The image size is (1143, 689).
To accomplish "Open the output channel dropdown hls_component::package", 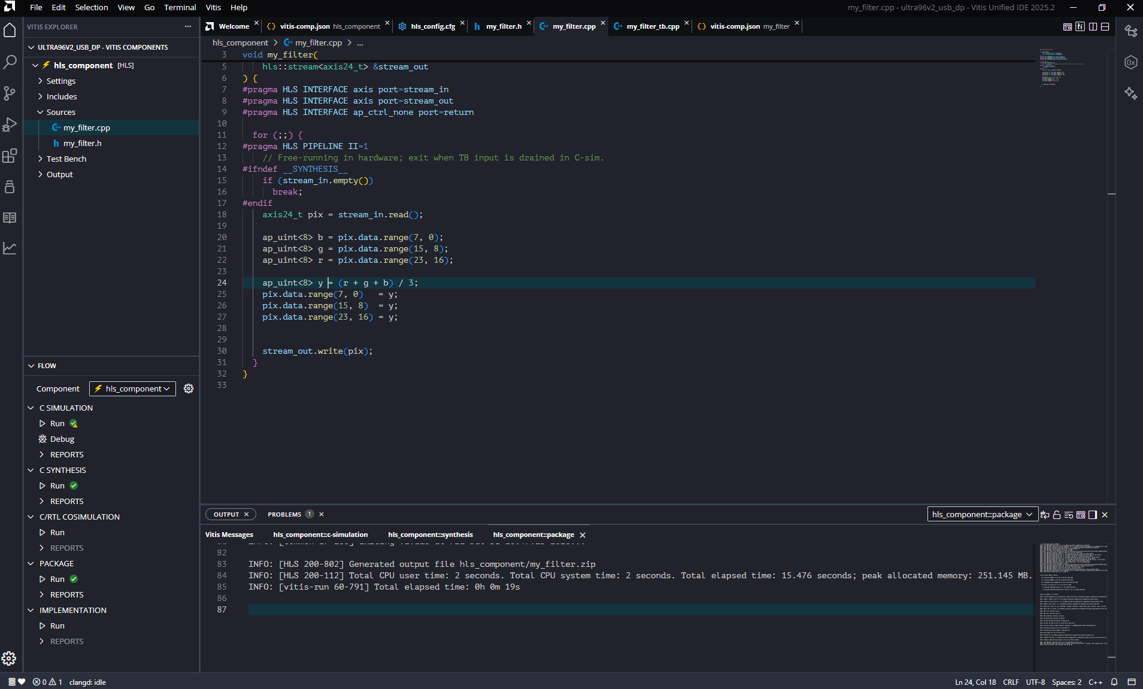I will click(x=982, y=514).
